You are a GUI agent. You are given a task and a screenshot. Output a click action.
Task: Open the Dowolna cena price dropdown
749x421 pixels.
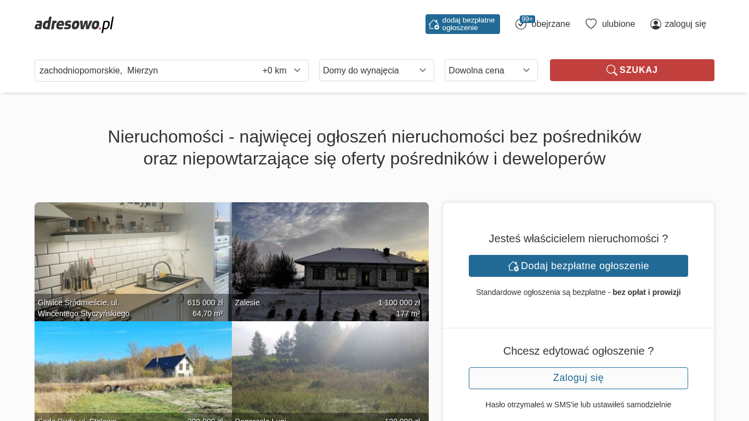click(491, 70)
